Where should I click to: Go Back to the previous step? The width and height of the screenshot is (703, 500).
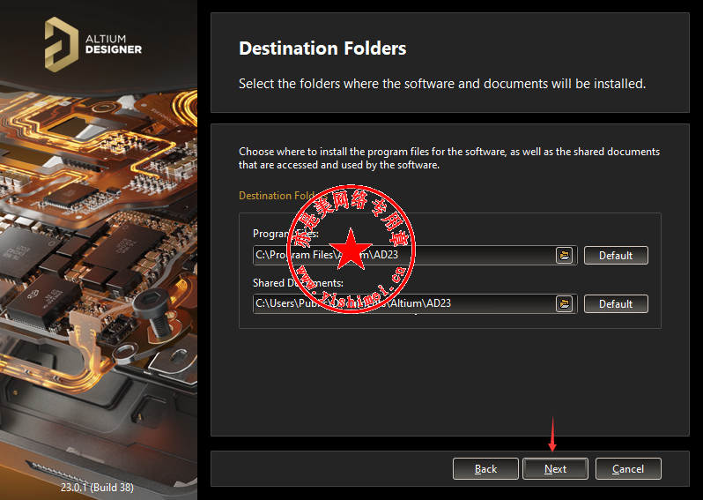coord(485,469)
